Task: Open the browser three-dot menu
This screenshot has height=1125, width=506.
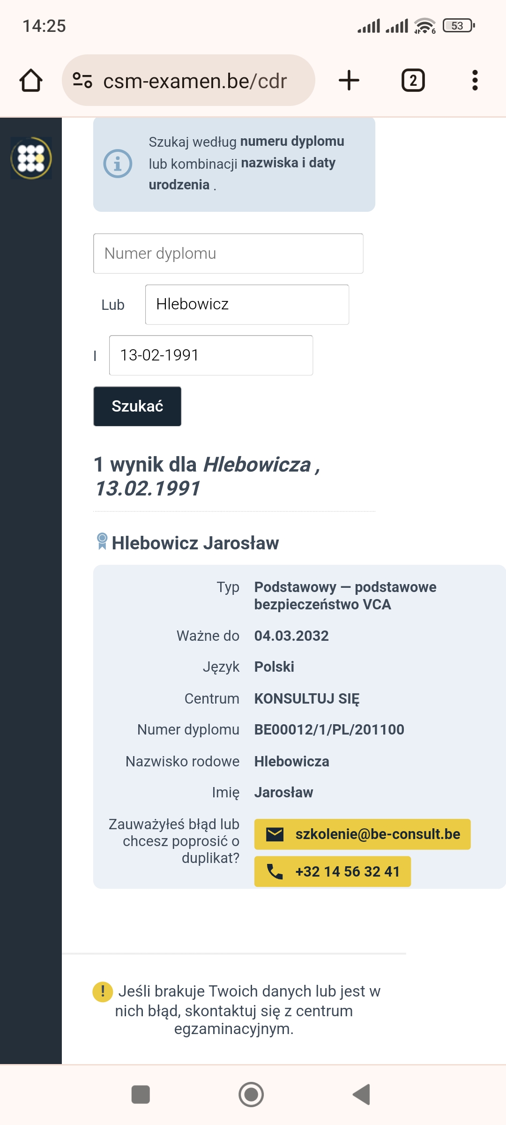Action: (475, 80)
